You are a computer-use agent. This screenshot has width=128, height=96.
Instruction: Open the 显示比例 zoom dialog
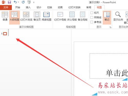(118, 16)
